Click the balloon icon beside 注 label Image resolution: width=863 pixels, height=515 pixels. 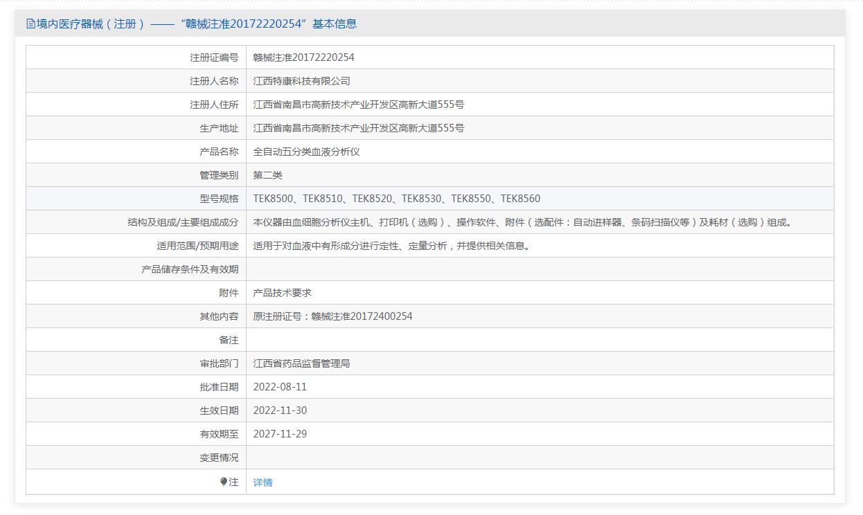pos(224,482)
